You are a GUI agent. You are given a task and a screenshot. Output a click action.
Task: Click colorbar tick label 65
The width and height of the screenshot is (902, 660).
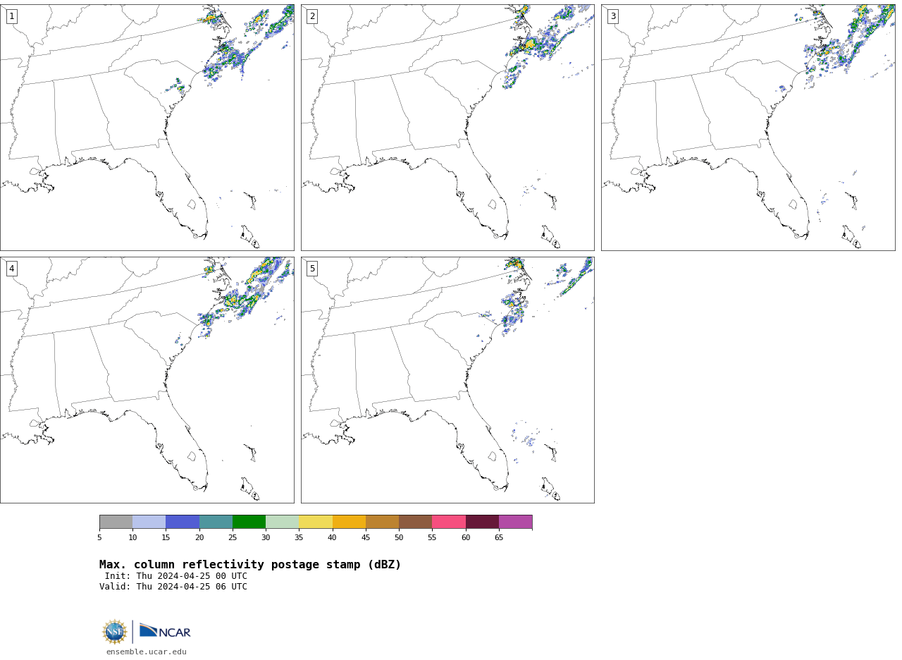pyautogui.click(x=499, y=538)
